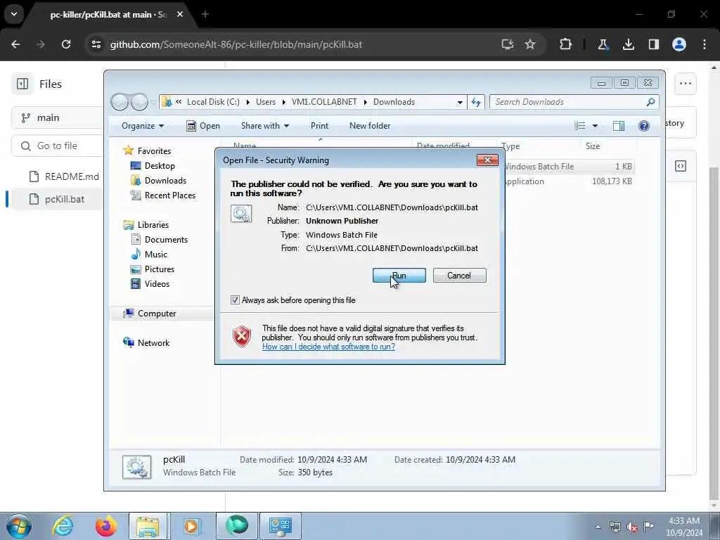Click the pcKill file icon in details pane
720x540 pixels.
click(x=137, y=467)
